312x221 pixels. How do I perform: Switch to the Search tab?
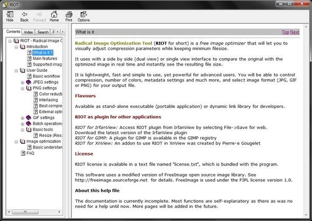coord(43,32)
